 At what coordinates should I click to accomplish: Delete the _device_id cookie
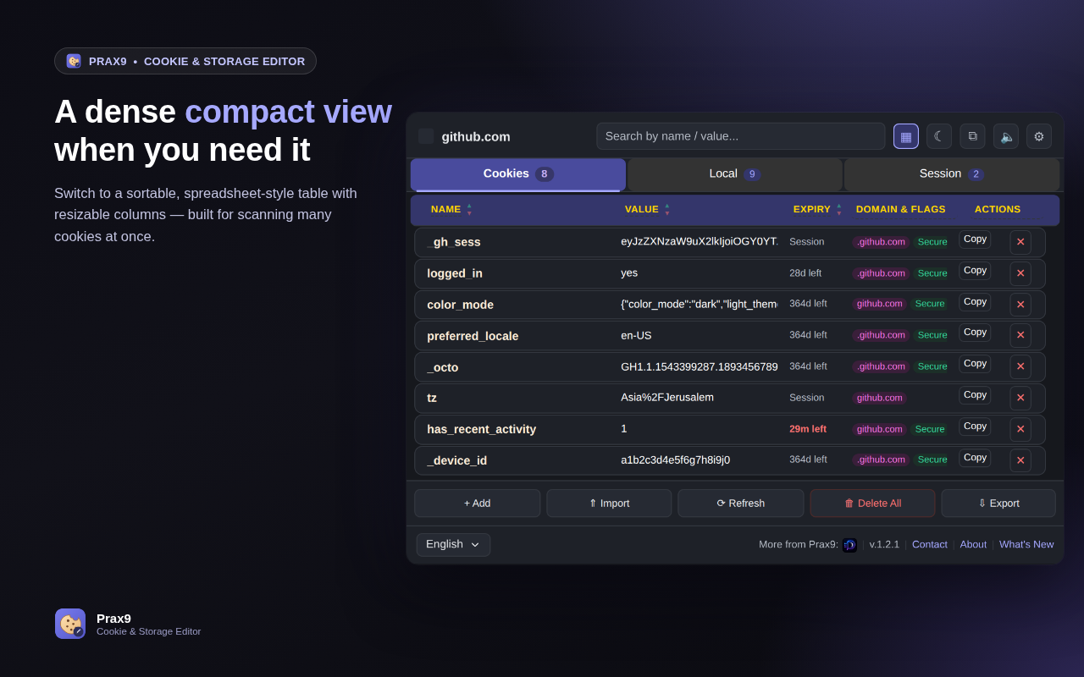[x=1020, y=460]
